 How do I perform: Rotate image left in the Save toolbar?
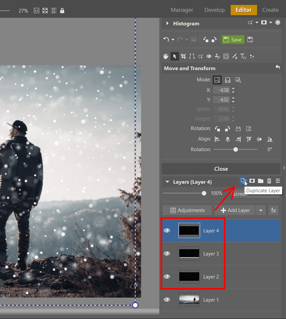pos(206,40)
